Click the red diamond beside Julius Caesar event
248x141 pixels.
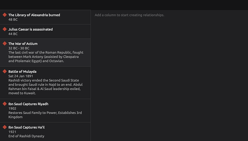point(5,29)
